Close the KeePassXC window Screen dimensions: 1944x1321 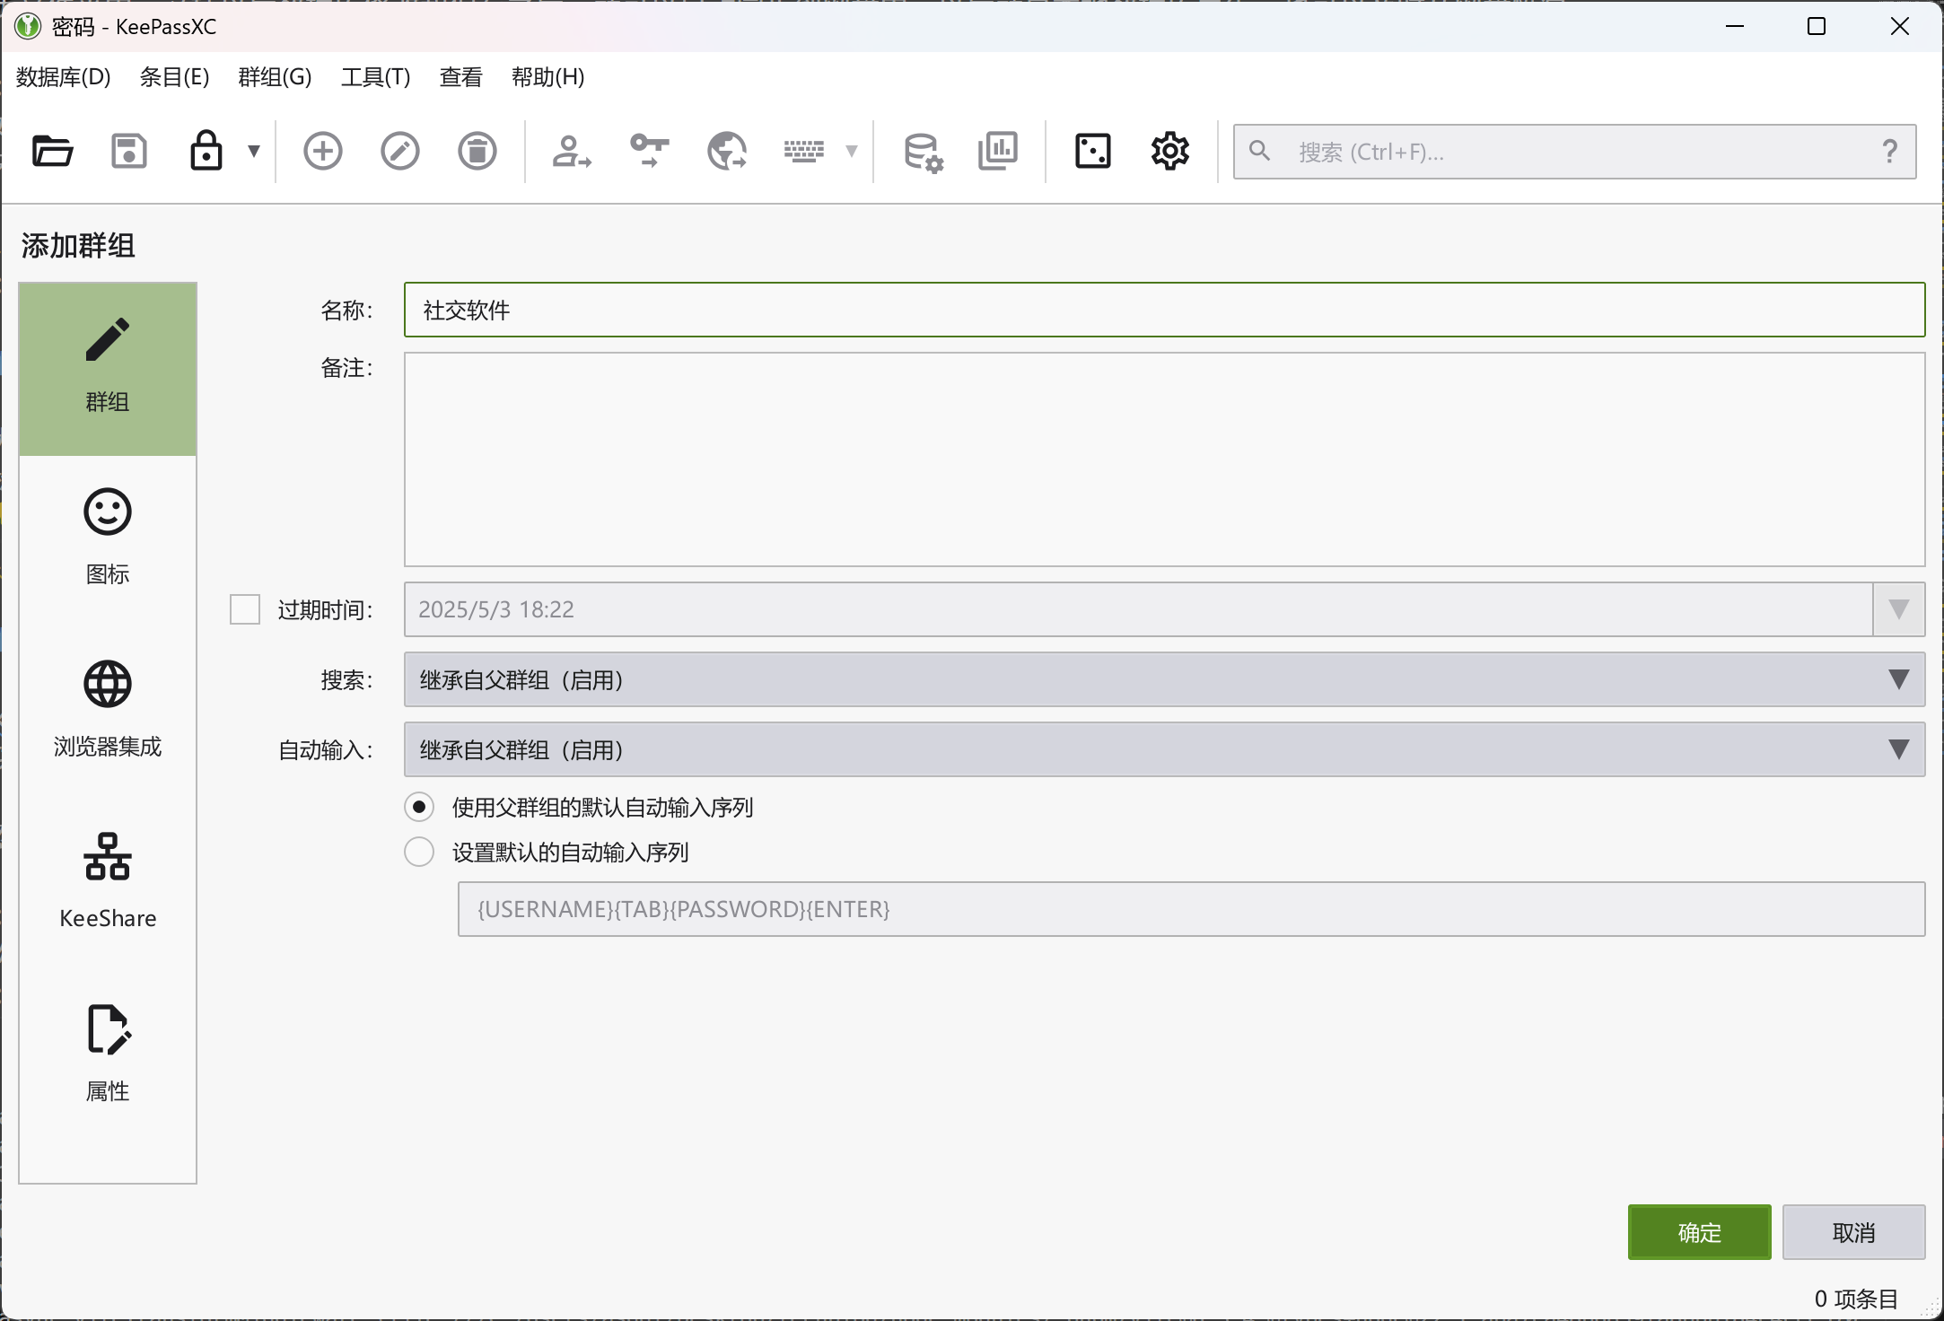point(1899,26)
